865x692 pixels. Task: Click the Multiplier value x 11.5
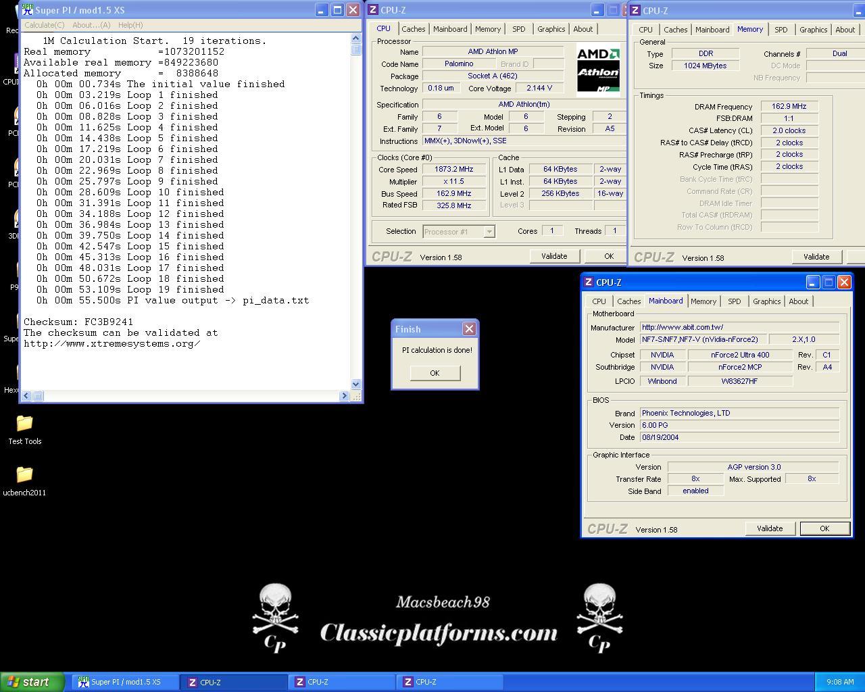[454, 182]
